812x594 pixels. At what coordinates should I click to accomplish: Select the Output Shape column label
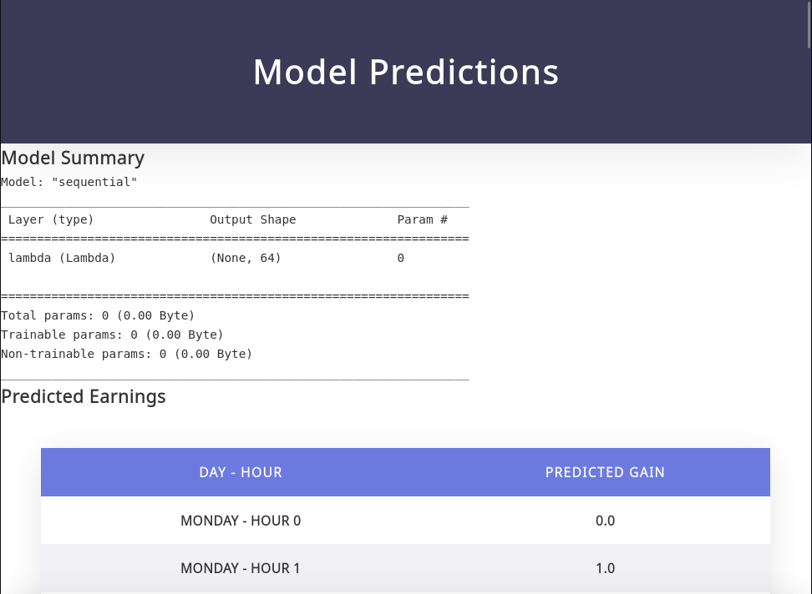[253, 220]
